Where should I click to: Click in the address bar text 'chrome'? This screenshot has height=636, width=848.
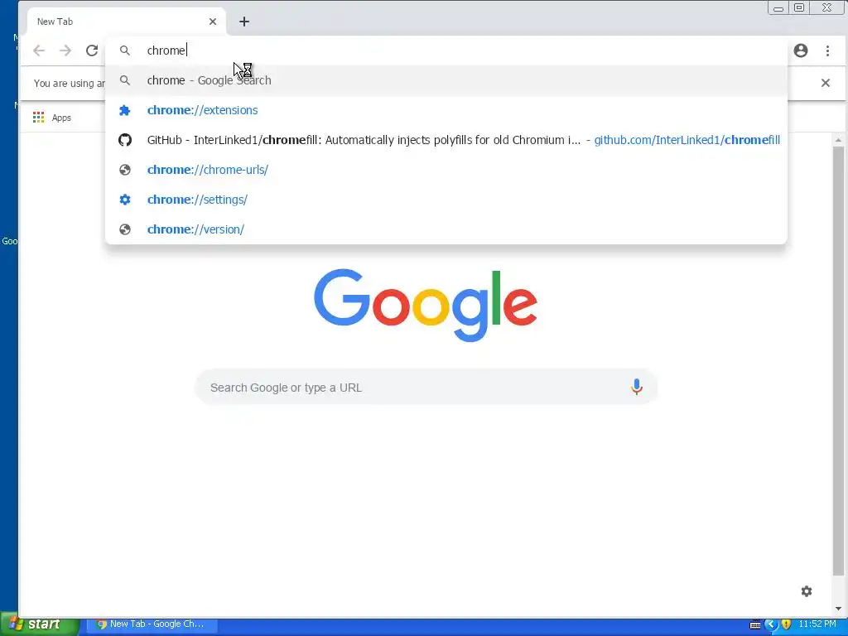[166, 51]
